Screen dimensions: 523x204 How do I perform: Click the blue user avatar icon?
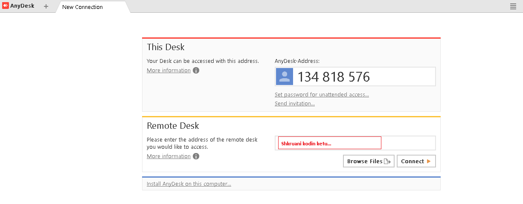tap(285, 76)
